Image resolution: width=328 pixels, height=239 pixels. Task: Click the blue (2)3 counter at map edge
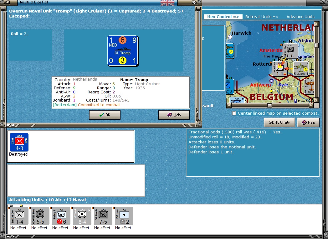pyautogui.click(x=230, y=87)
